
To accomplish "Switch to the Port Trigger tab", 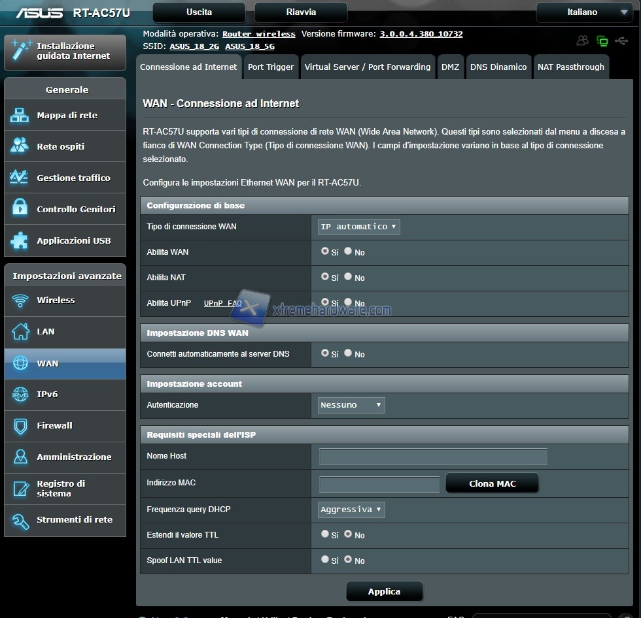I will [271, 67].
